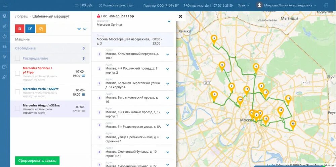Click PRO подписка expiry text
The image size is (336, 167).
click(208, 5)
